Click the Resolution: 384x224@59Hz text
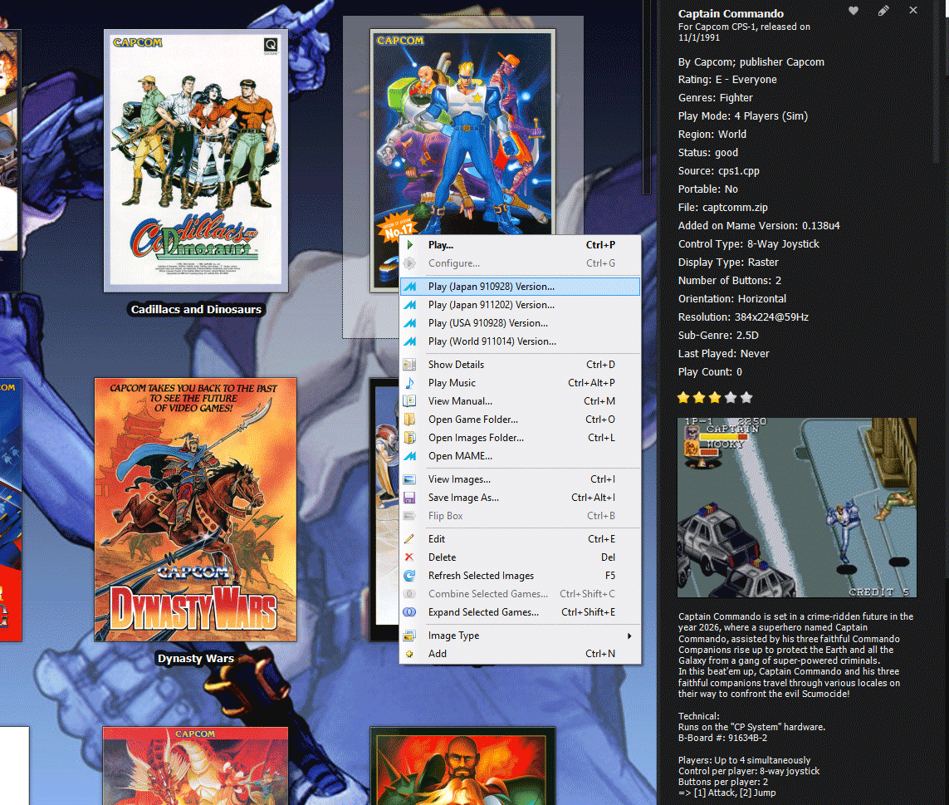Screen dimensions: 949x805 [x=743, y=317]
